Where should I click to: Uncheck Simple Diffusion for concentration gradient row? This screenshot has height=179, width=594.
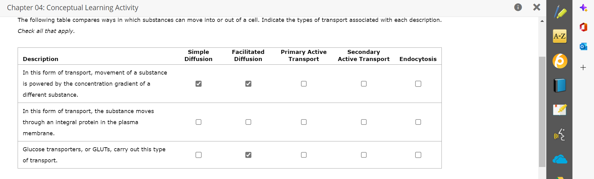199,84
